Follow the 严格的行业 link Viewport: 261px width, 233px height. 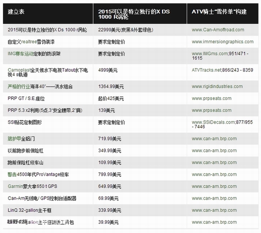pyautogui.click(x=19, y=86)
